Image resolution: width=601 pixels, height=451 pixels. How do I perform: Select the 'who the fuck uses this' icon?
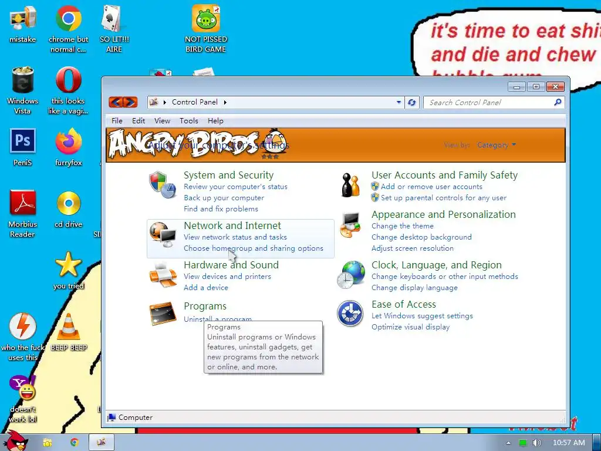click(x=23, y=338)
